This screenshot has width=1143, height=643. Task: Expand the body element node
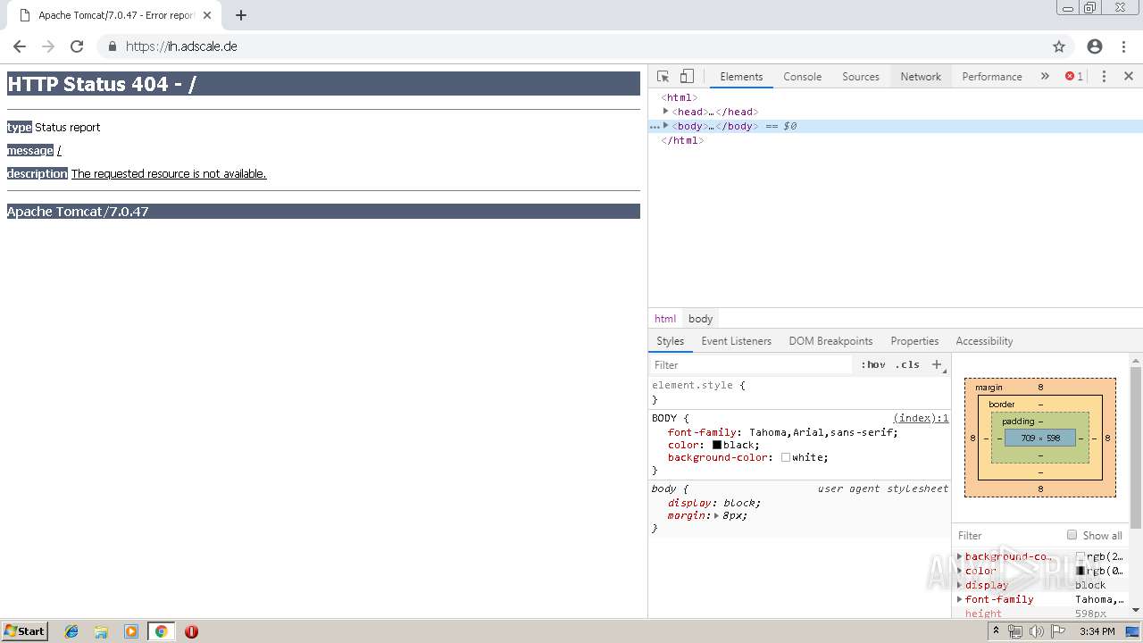[x=665, y=126]
